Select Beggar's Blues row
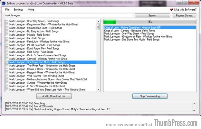This screenshot has width=201, height=129. [x=42, y=73]
